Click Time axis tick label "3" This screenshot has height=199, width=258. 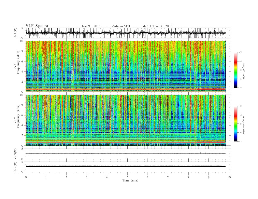coord(87,177)
